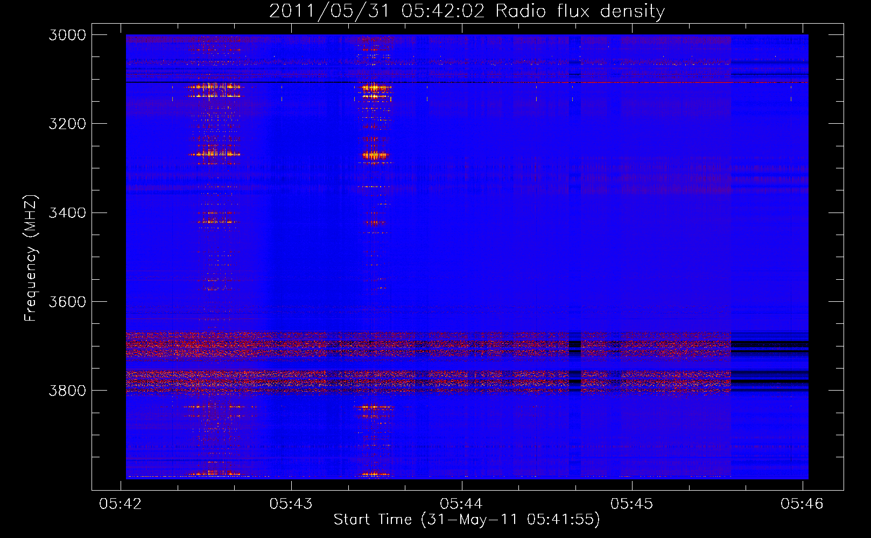Select the 3400 frequency tick label
The image size is (871, 538).
coord(67,213)
